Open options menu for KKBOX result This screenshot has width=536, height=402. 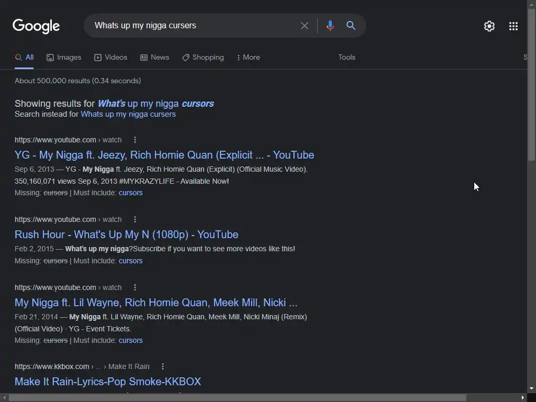(x=163, y=366)
